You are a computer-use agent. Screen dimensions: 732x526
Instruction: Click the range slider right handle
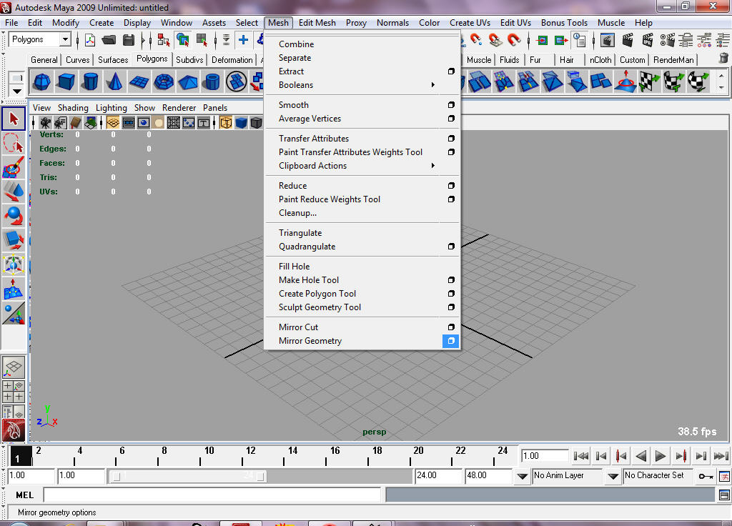(x=261, y=477)
